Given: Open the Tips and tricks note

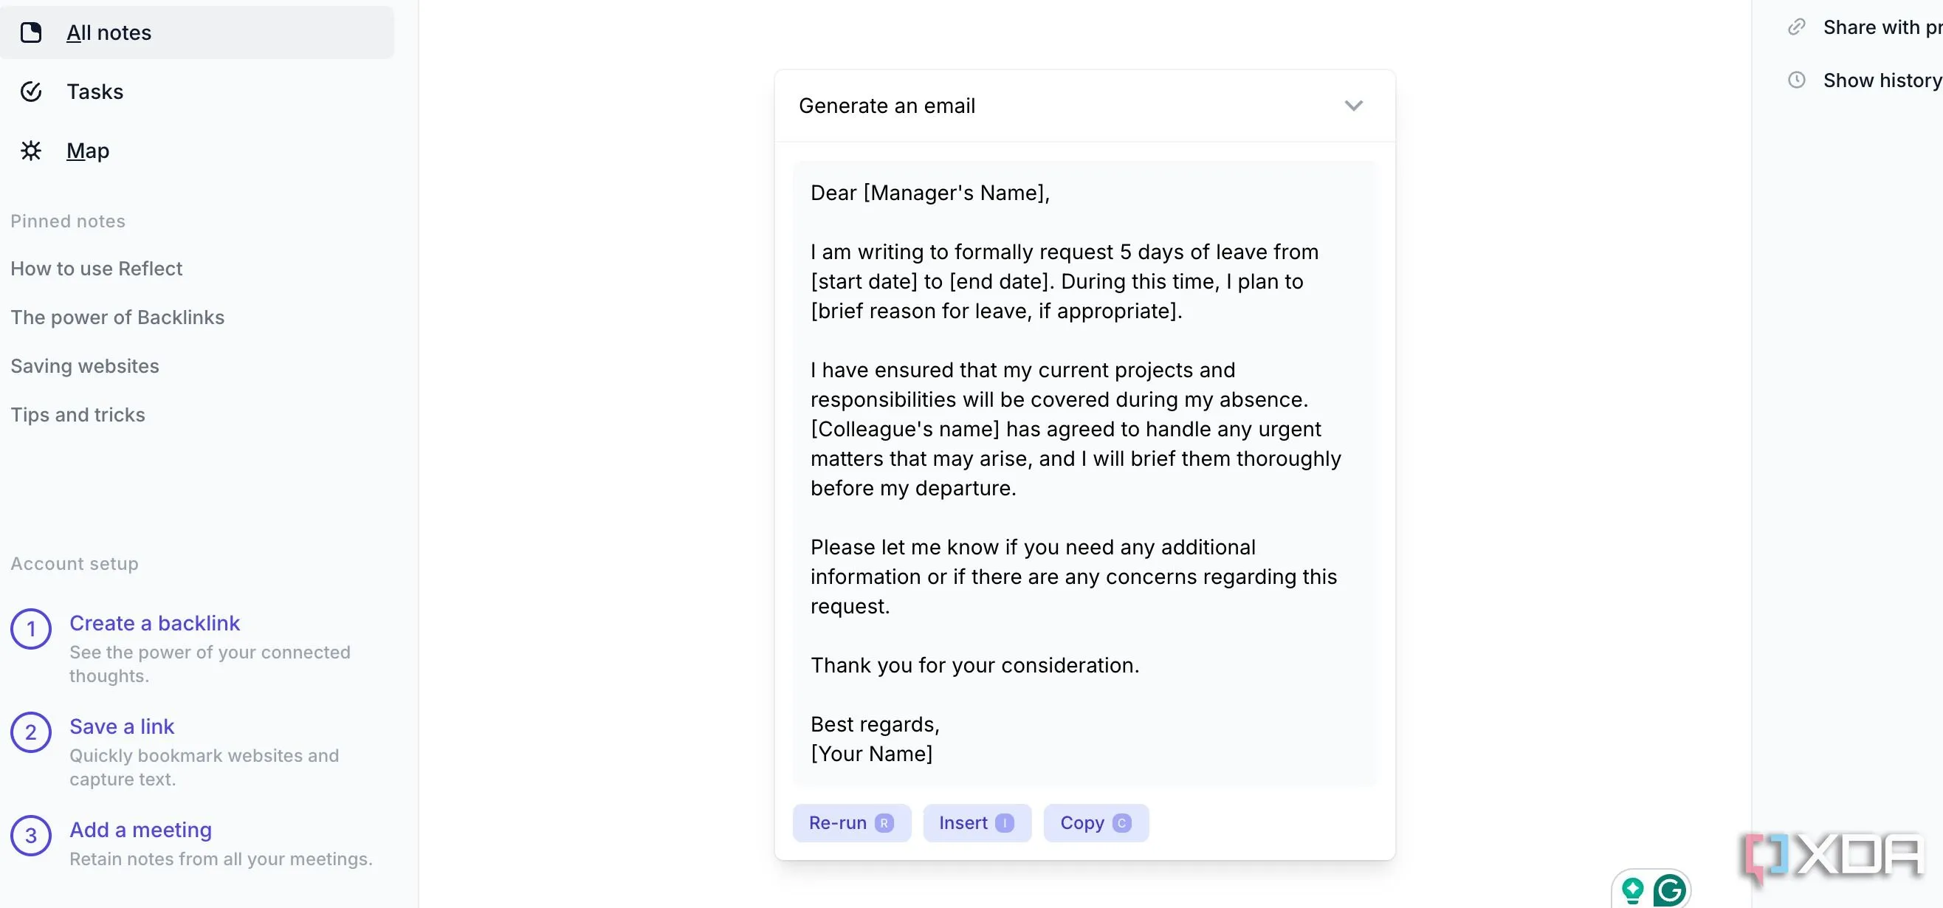Looking at the screenshot, I should pyautogui.click(x=78, y=415).
